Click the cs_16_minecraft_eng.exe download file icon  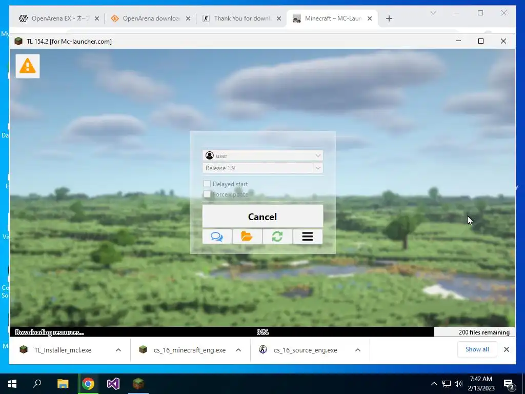(x=143, y=350)
